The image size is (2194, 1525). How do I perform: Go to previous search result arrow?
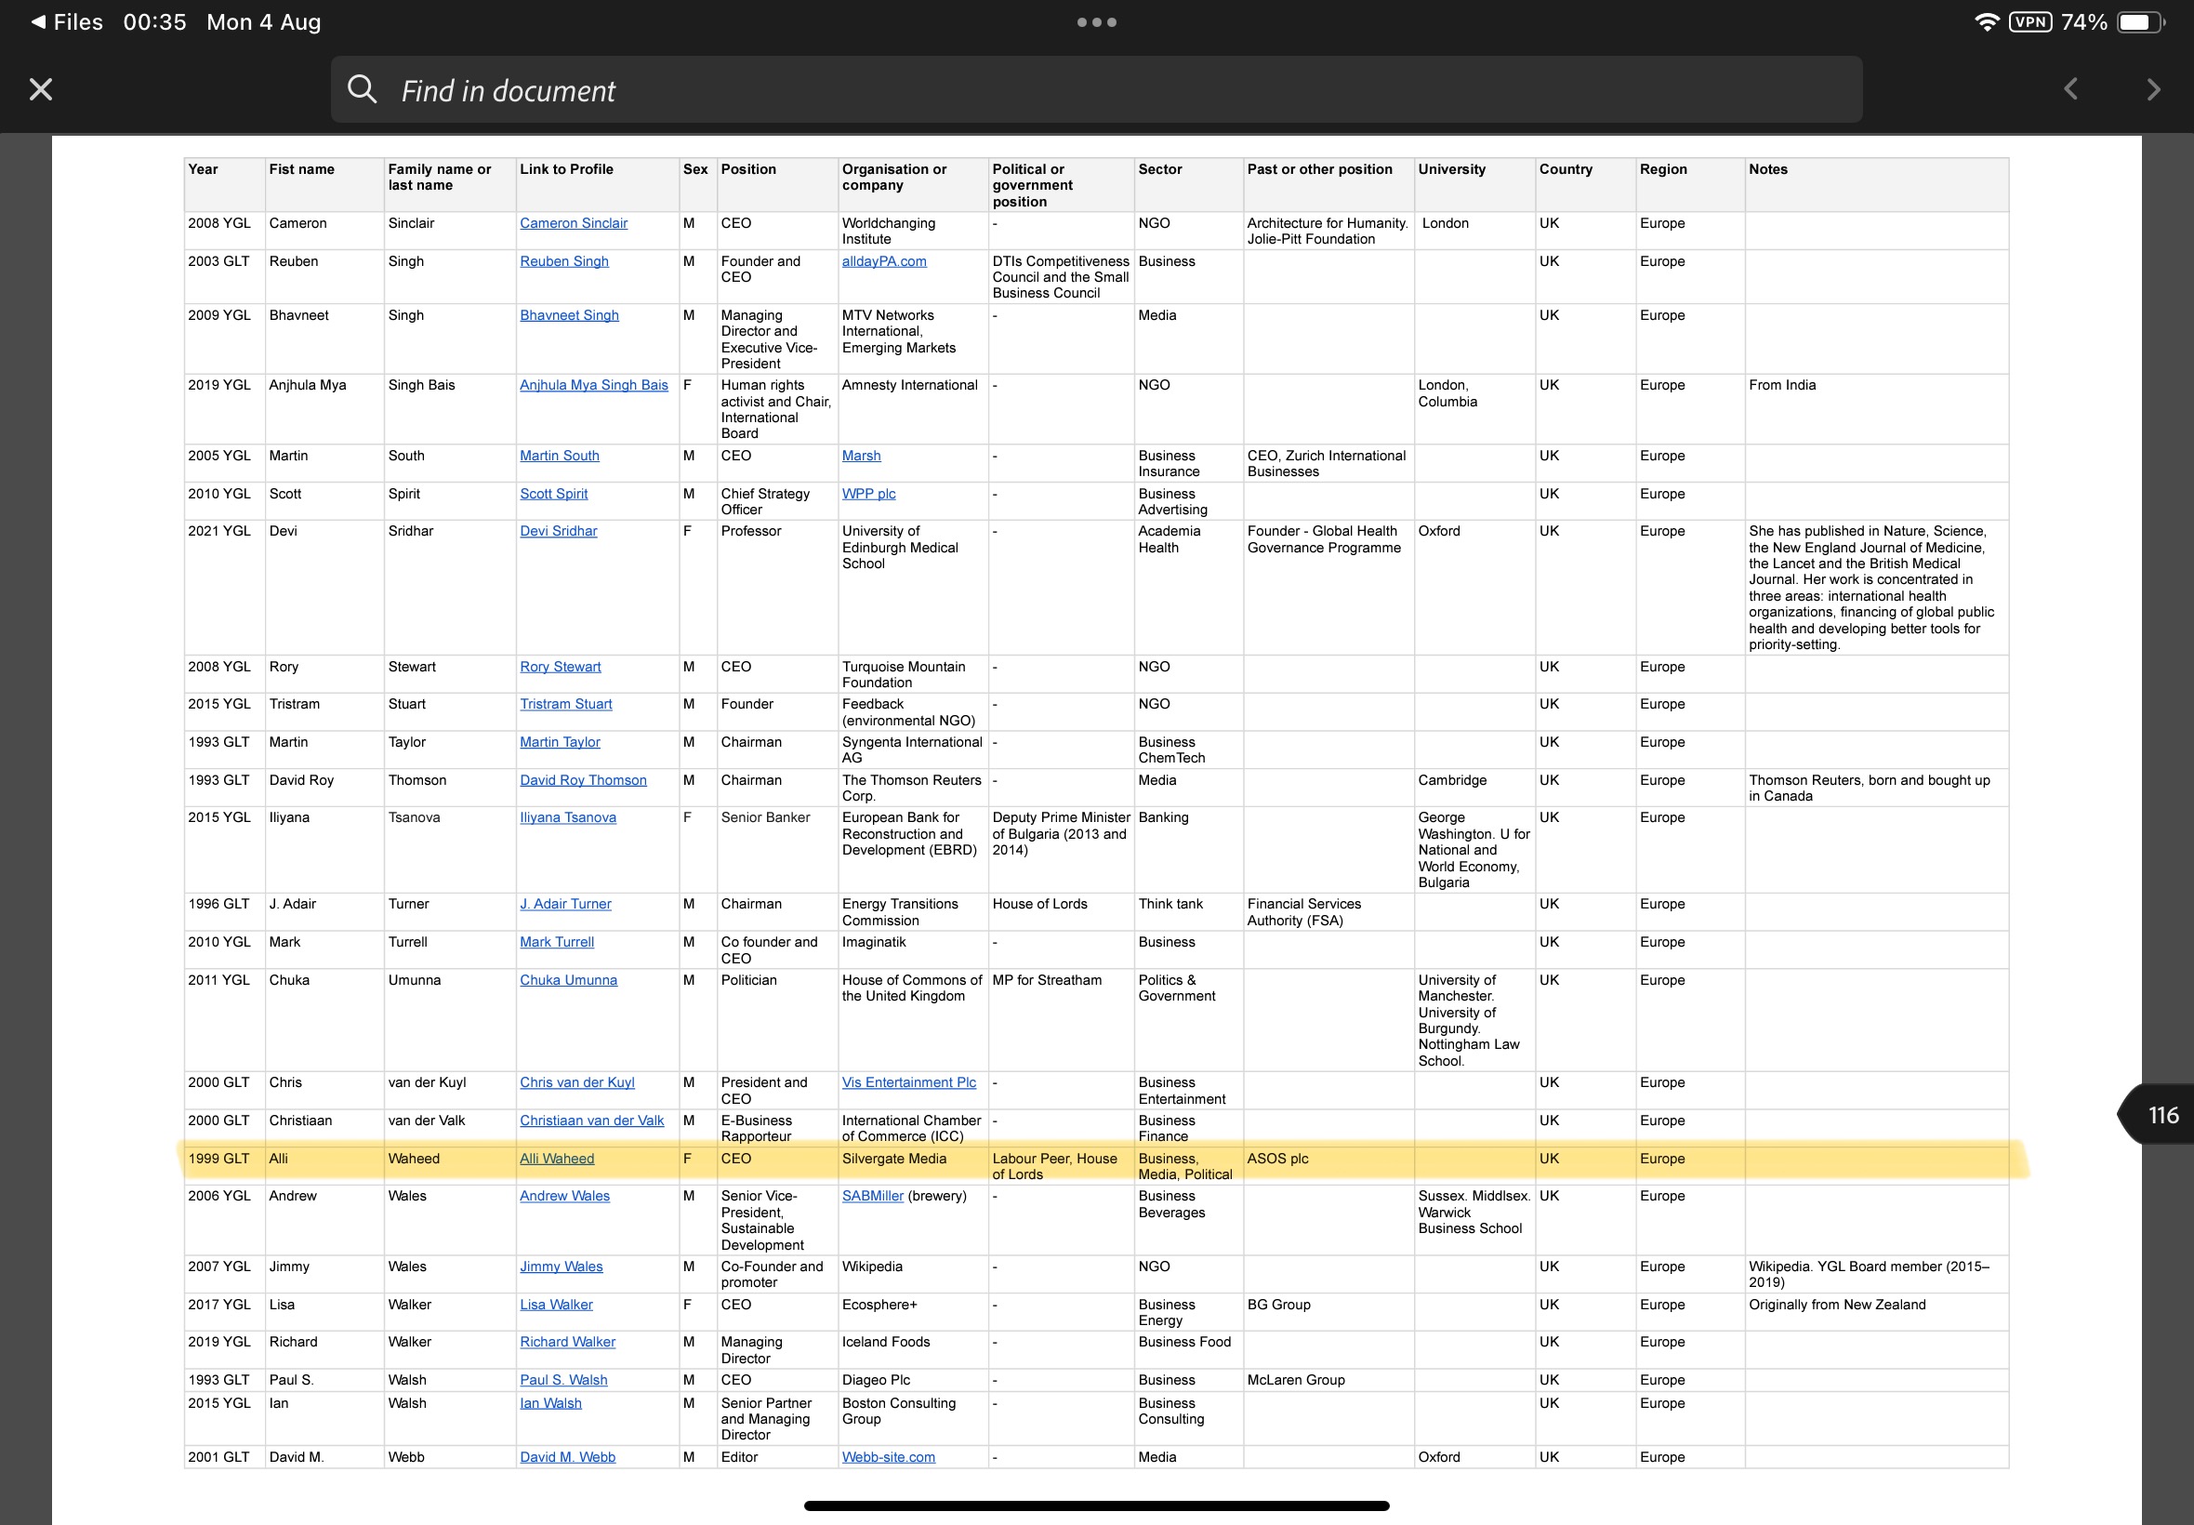pos(2069,90)
